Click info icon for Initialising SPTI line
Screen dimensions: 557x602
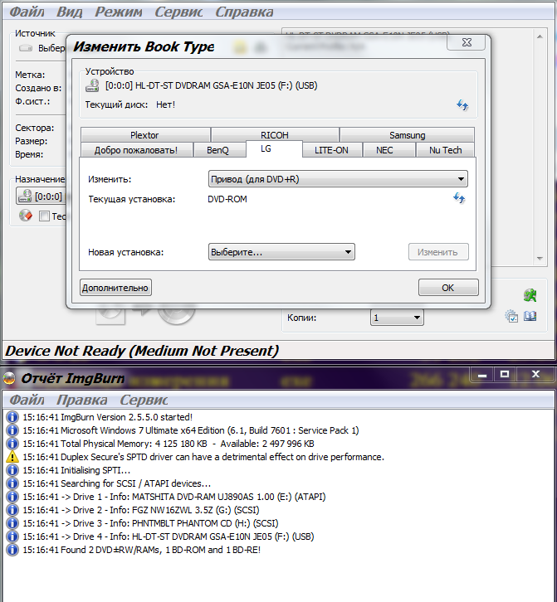(12, 470)
